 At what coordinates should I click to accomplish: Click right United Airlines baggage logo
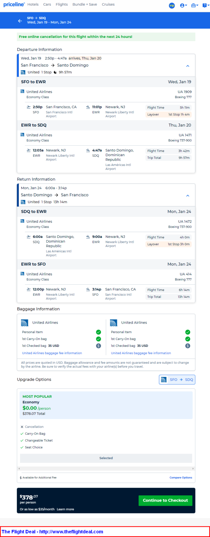pos(114,323)
